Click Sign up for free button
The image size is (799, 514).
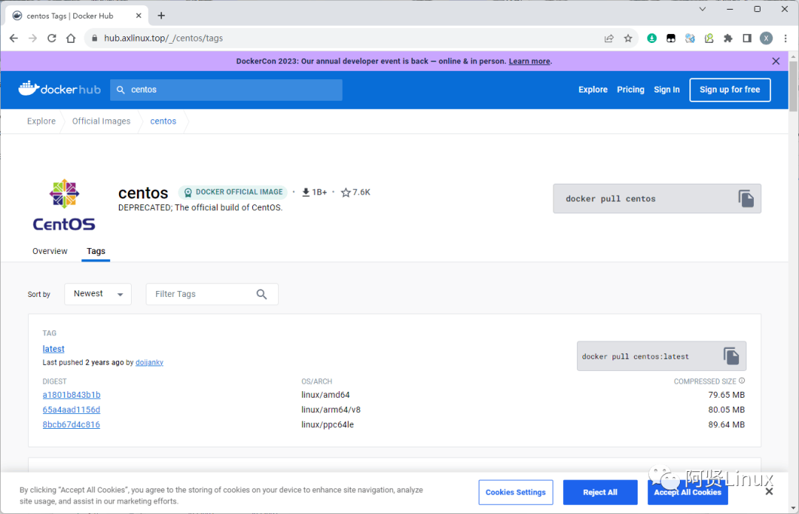click(729, 90)
